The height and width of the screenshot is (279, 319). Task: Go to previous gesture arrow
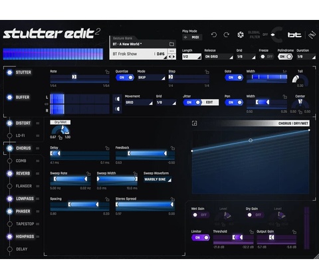point(169,56)
